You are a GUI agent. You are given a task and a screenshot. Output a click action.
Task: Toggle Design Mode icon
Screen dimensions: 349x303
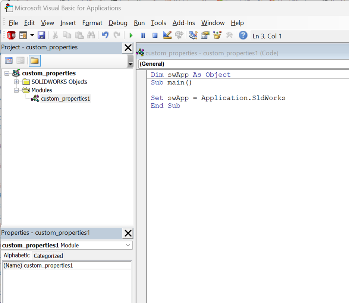(167, 35)
